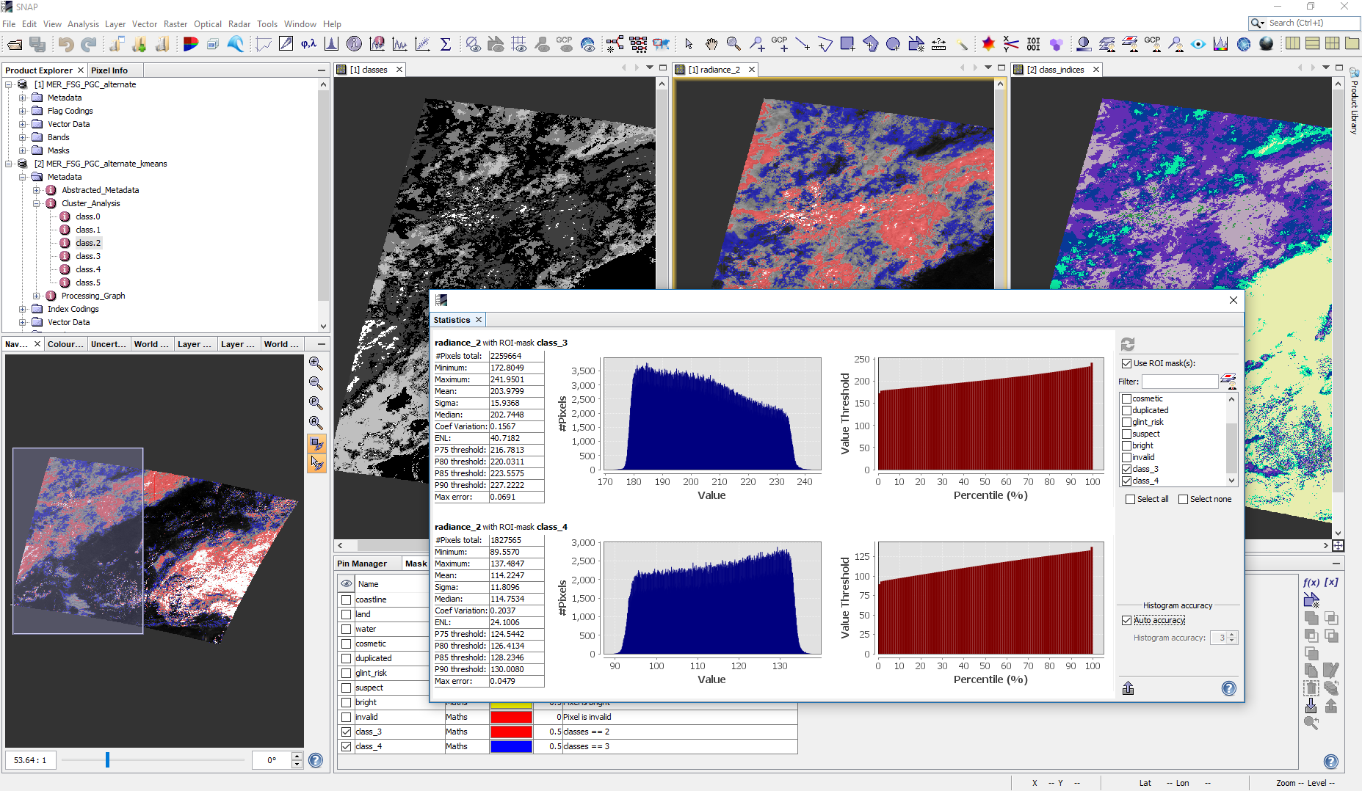
Task: Switch to class_indices image tab
Action: (1055, 70)
